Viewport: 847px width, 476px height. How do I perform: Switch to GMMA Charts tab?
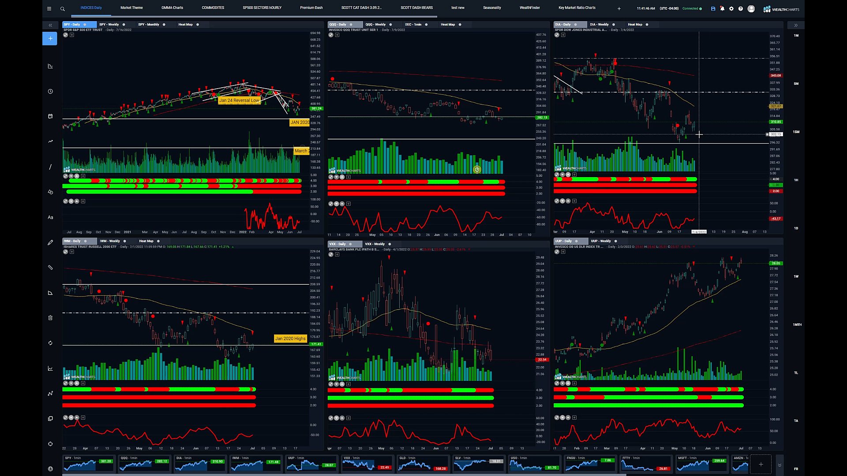172,7
